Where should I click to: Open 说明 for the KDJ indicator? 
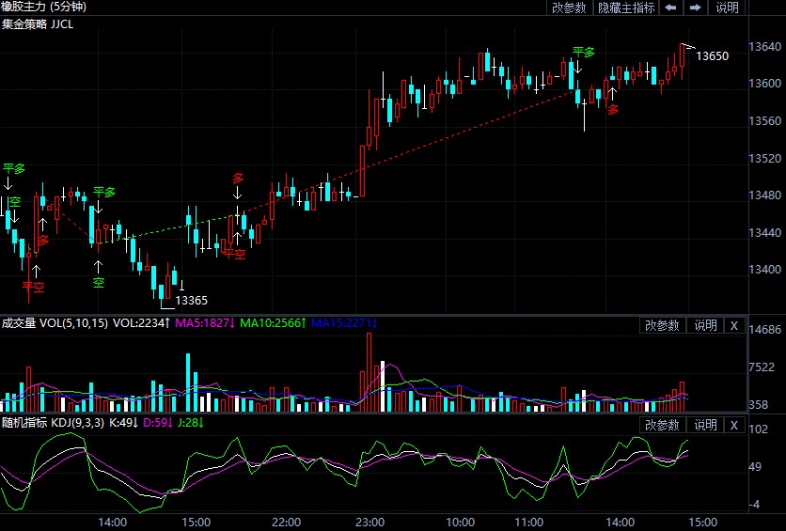pyautogui.click(x=705, y=425)
